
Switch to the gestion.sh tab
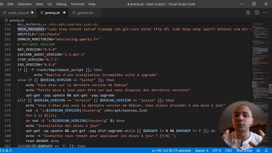[x=85, y=13]
